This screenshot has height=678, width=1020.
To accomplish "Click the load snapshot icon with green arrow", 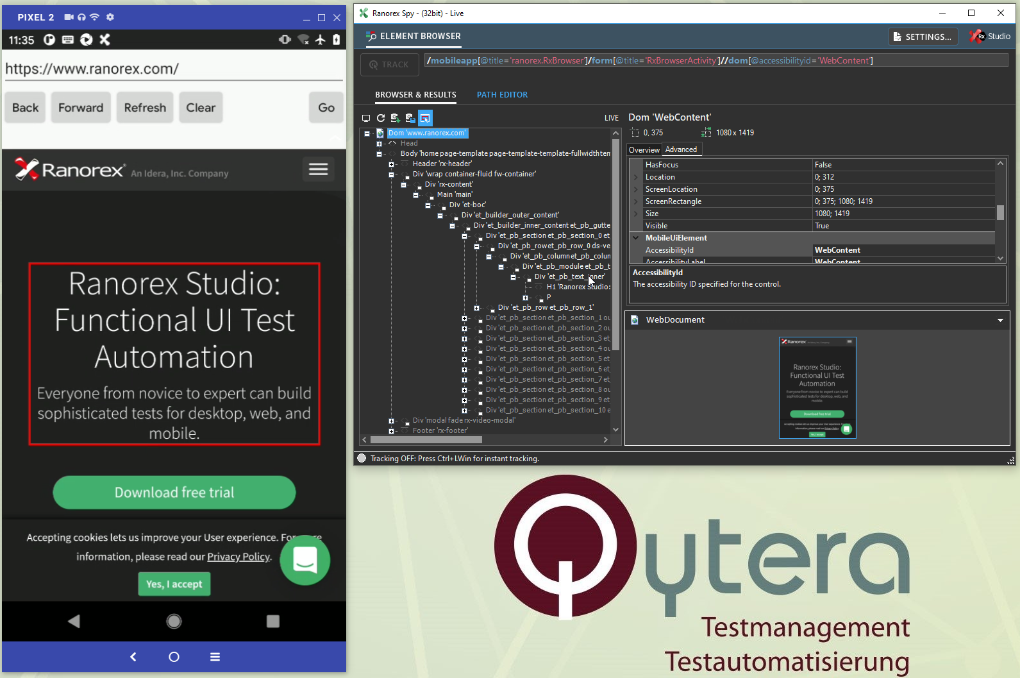I will tap(395, 118).
